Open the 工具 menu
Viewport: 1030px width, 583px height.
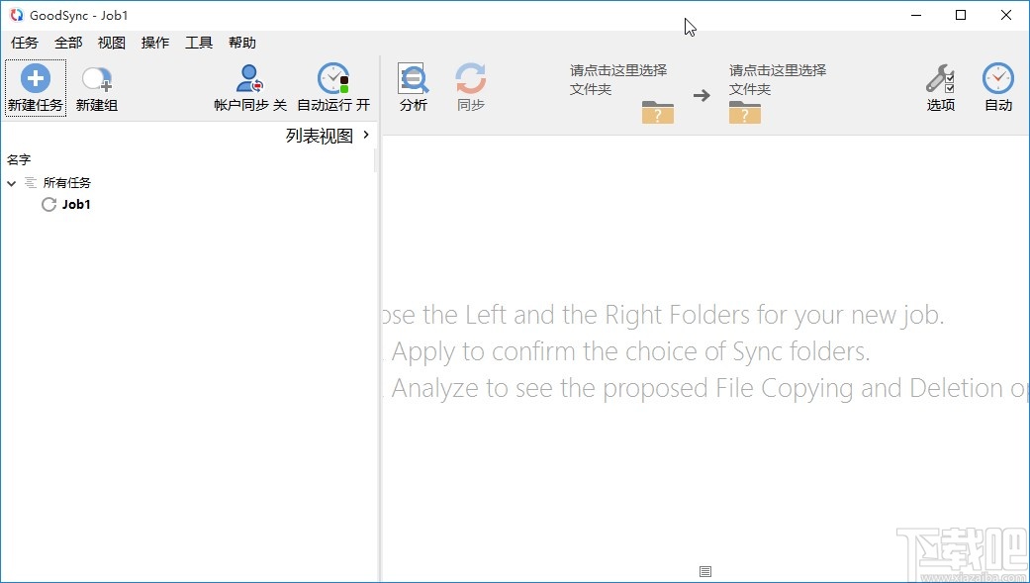[198, 43]
